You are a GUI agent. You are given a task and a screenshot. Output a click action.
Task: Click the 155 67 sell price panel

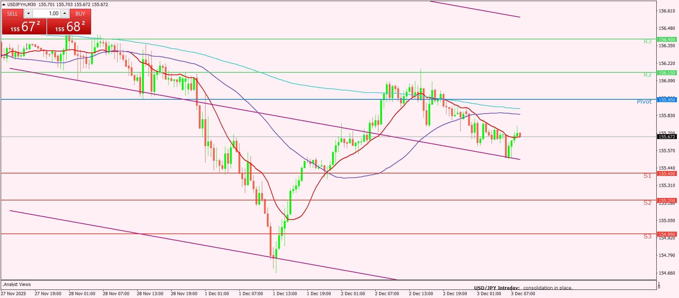[x=24, y=26]
